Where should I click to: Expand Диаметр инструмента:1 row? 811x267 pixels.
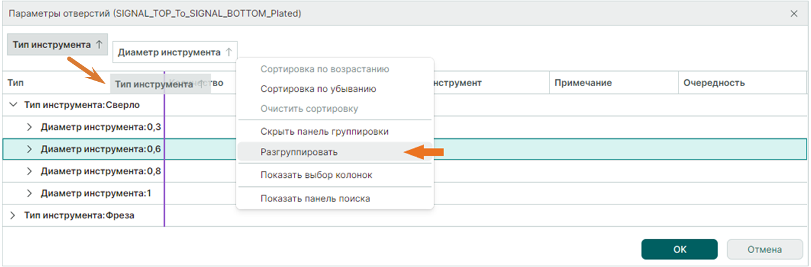click(x=30, y=194)
